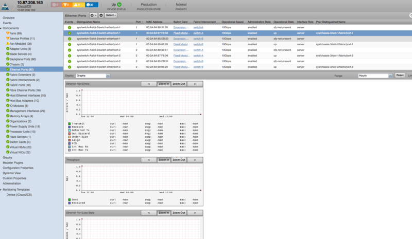Select Fabric Ports (18) in components tree
This screenshot has height=239, width=412.
20,85
